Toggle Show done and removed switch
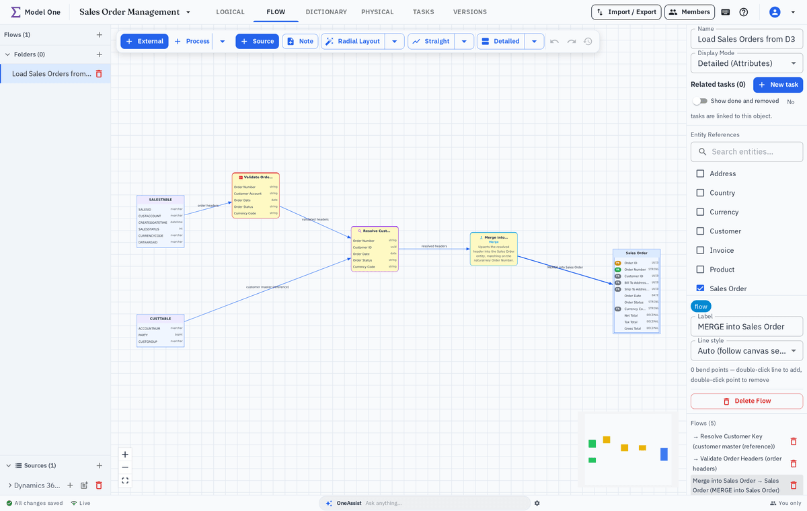 click(x=700, y=101)
